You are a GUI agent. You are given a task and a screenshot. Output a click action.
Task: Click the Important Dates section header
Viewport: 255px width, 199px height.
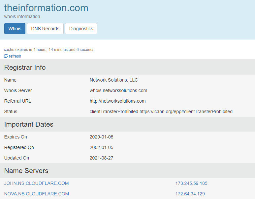pos(29,124)
